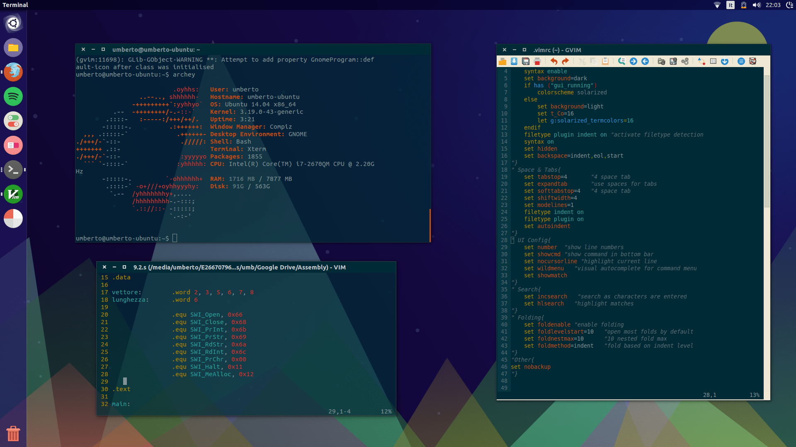Image resolution: width=796 pixels, height=447 pixels.
Task: Open GVIM Help with blue lines icon
Action: [x=741, y=61]
